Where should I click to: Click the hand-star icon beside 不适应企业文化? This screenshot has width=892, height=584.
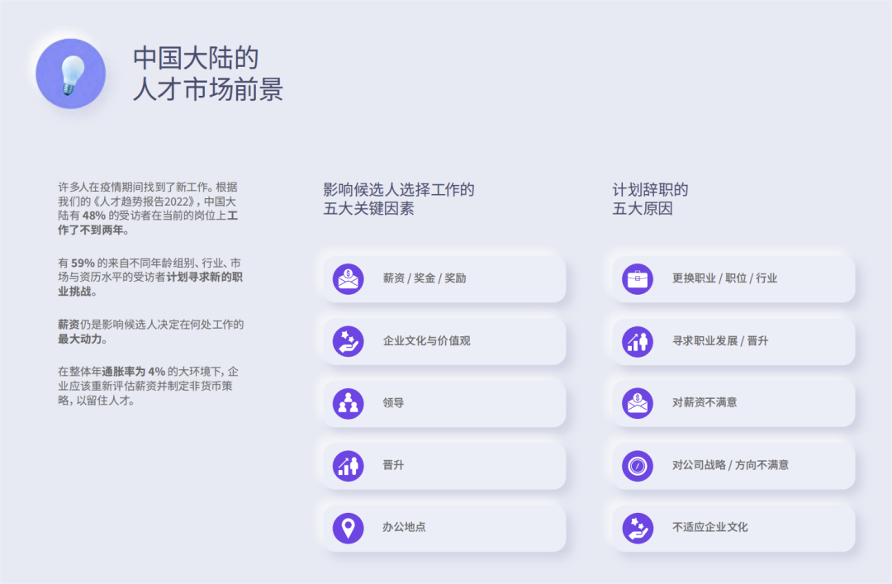(636, 527)
